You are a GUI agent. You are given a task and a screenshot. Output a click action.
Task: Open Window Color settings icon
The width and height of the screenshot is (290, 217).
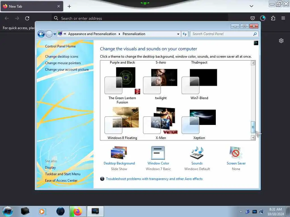tap(158, 153)
